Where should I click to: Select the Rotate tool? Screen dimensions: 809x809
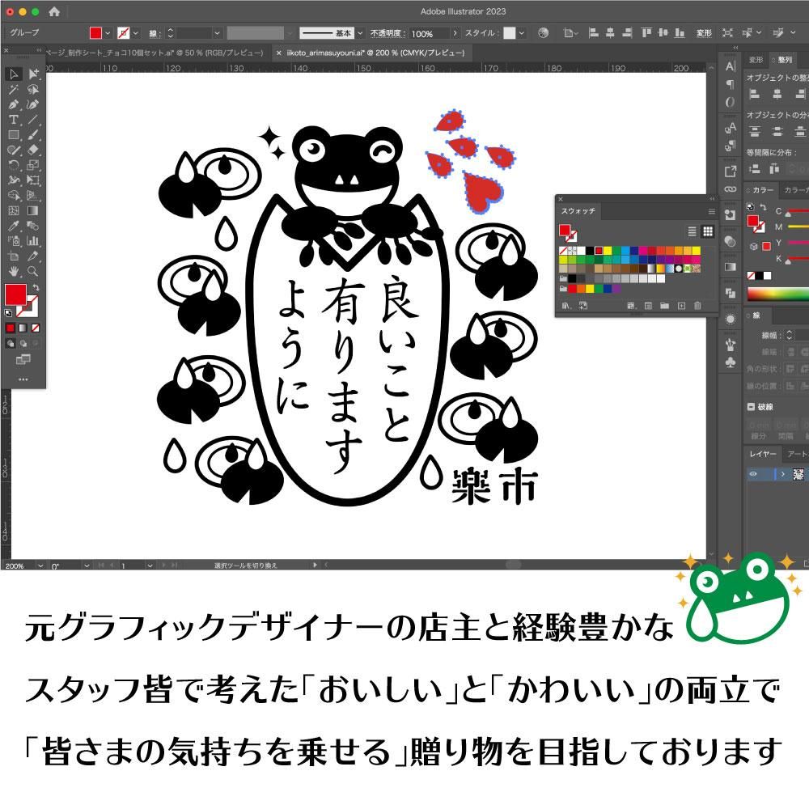(12, 163)
